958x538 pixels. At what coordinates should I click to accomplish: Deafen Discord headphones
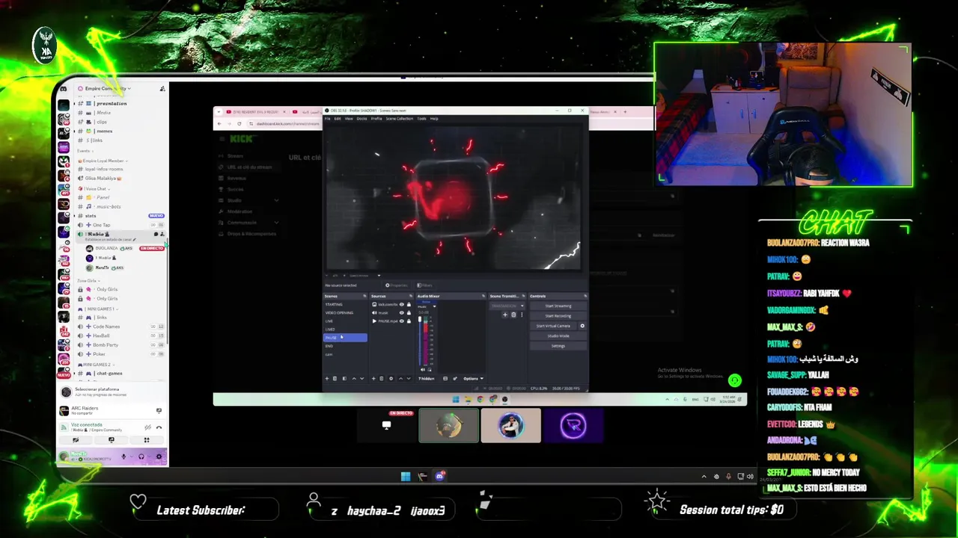click(141, 457)
